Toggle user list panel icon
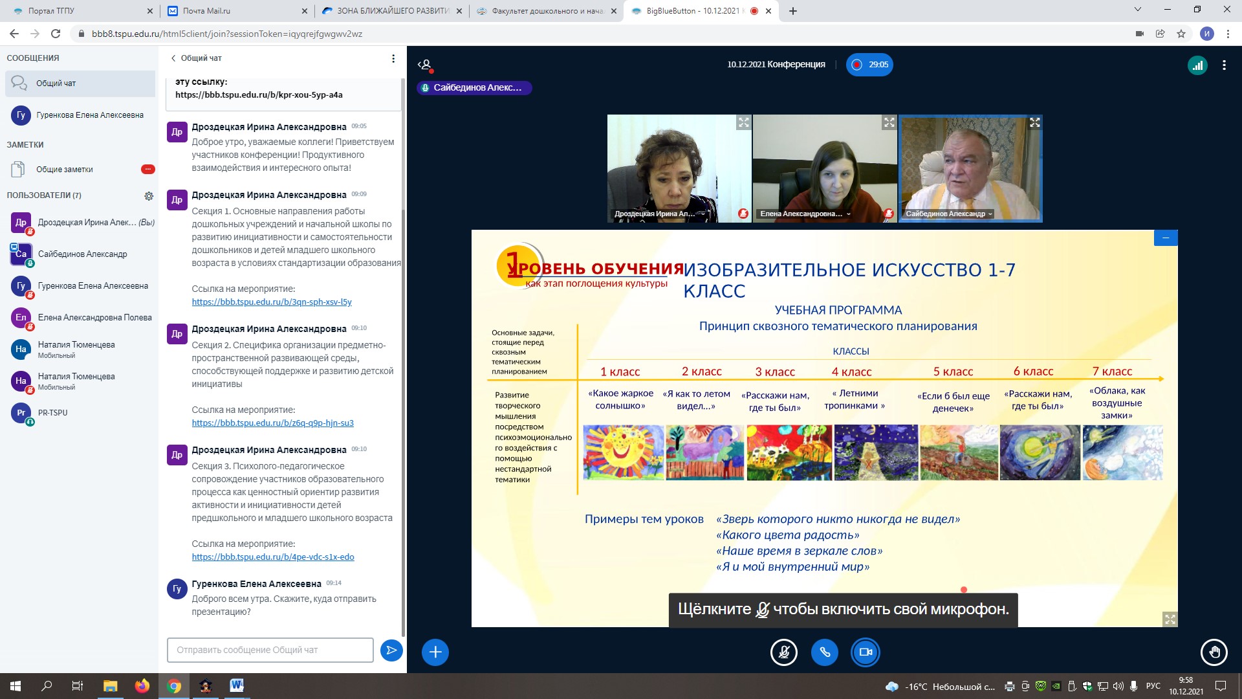The image size is (1242, 699). [425, 65]
